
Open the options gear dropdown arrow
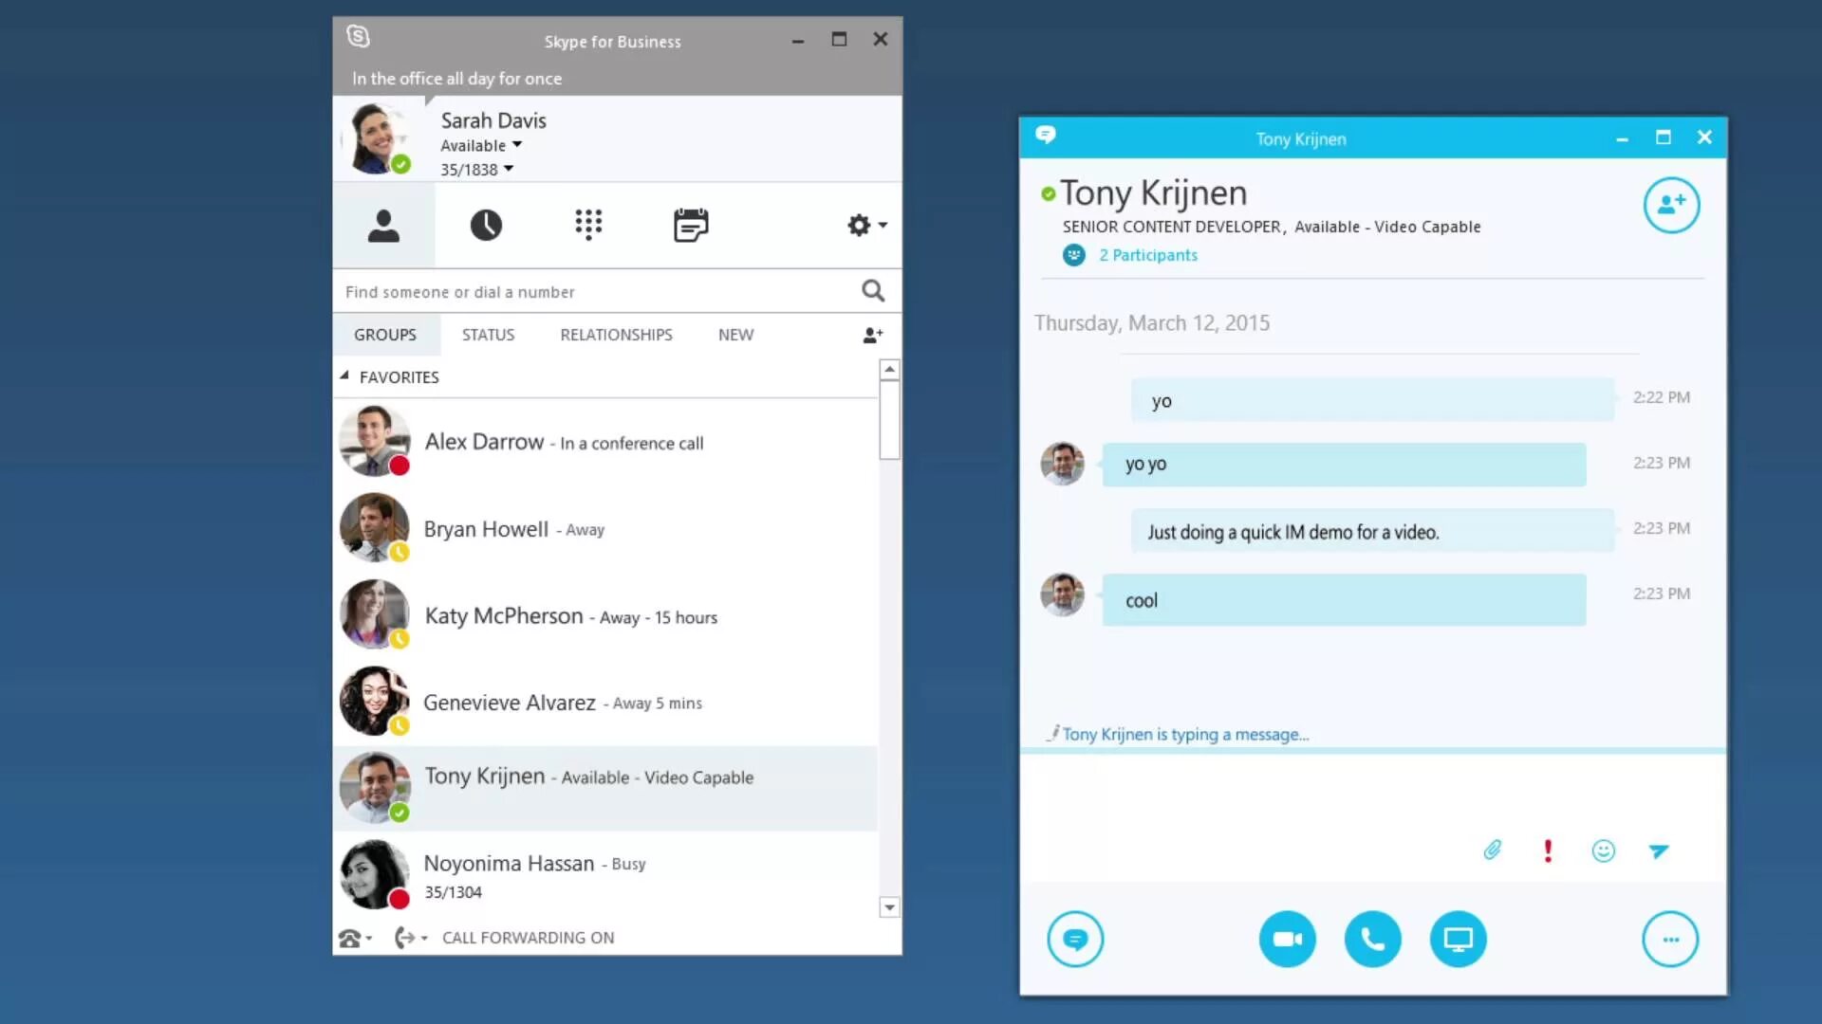pos(883,225)
